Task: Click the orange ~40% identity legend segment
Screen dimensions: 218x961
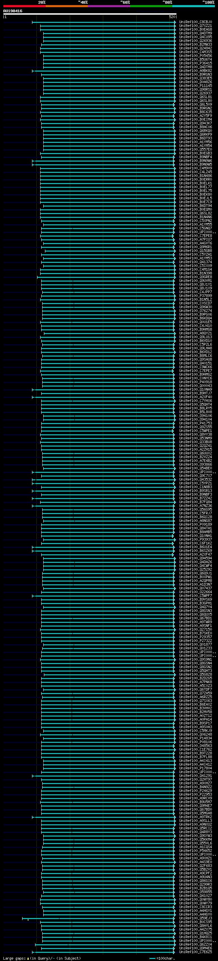Action: pyautogui.click(x=67, y=6)
